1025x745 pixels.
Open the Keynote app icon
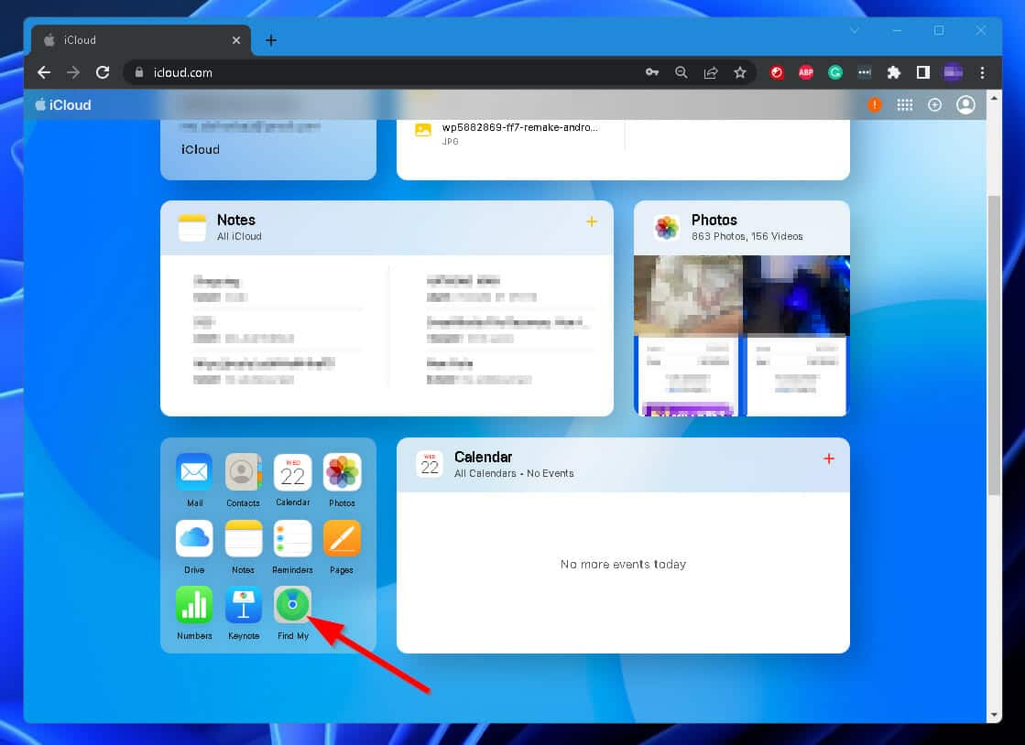(243, 605)
